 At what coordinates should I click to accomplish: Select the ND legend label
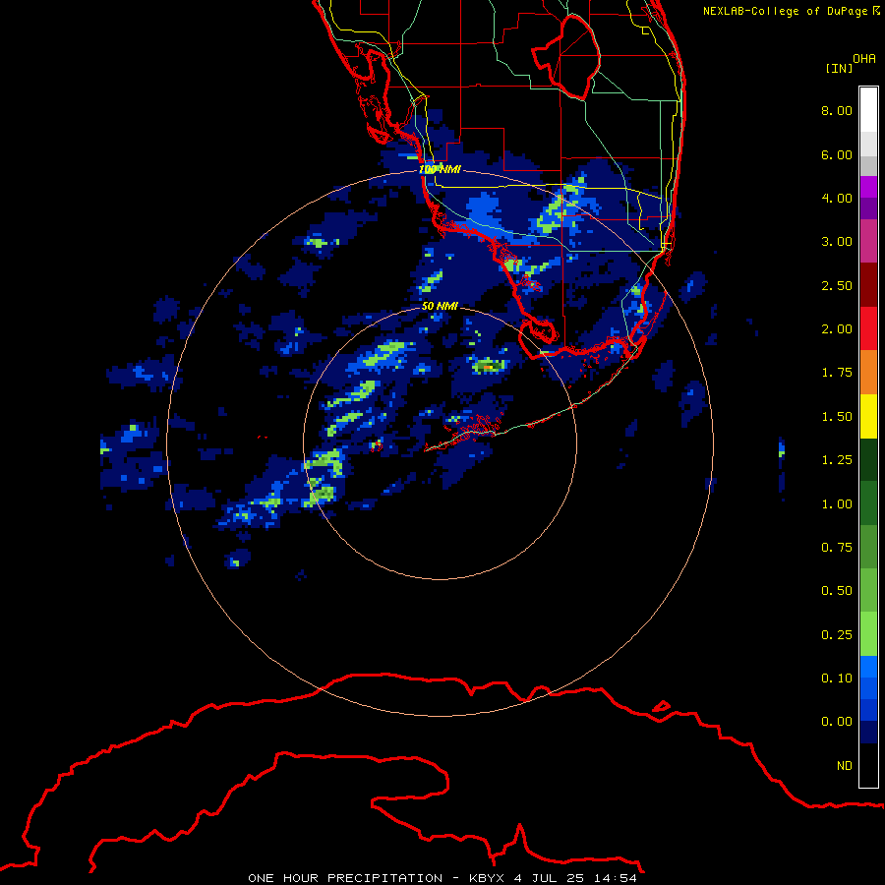[845, 766]
